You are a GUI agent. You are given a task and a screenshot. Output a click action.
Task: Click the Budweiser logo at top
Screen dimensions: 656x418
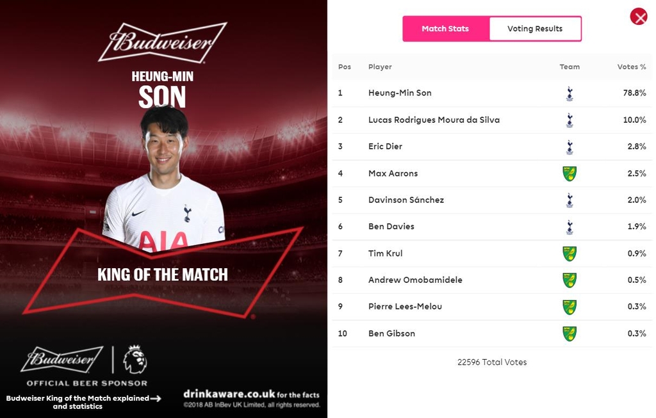(163, 43)
